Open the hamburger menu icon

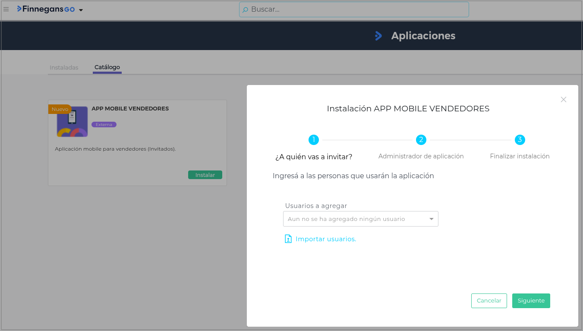pos(6,9)
